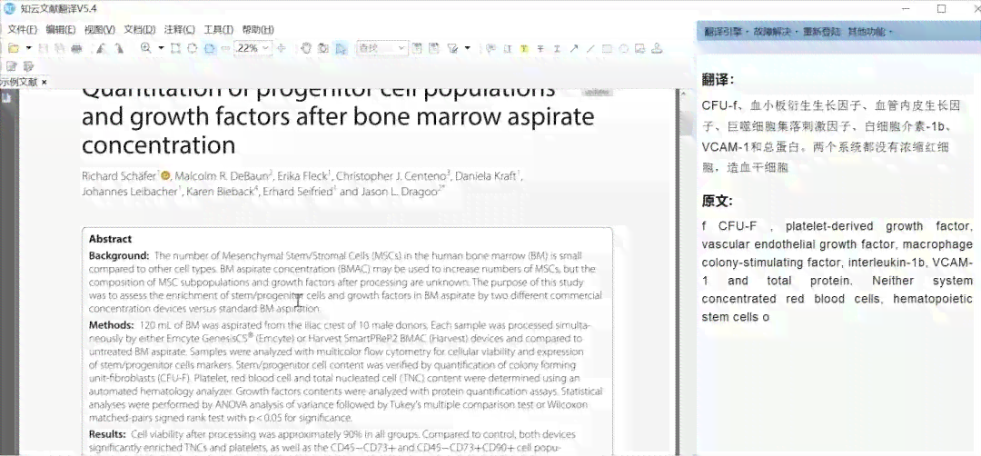981x456 pixels.
Task: Open the 帮助(H) menu
Action: click(258, 29)
